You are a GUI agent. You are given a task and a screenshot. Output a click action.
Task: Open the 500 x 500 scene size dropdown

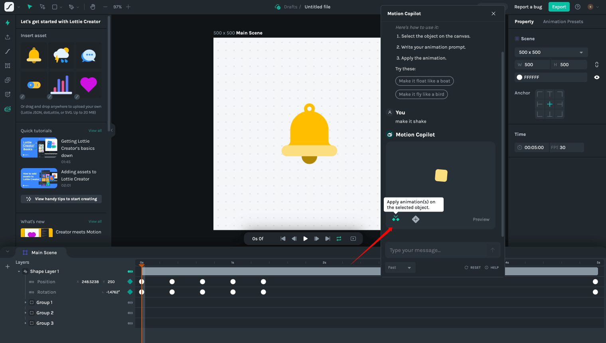[551, 52]
